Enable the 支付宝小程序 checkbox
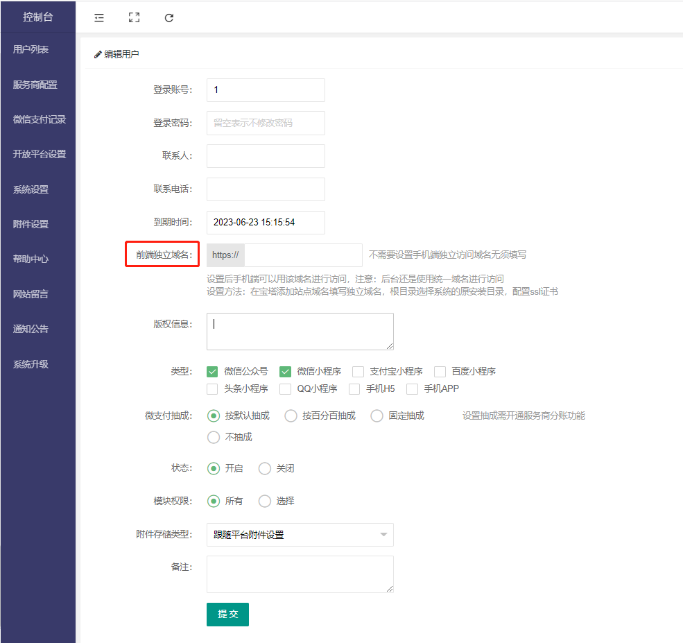The image size is (683, 643). [358, 372]
